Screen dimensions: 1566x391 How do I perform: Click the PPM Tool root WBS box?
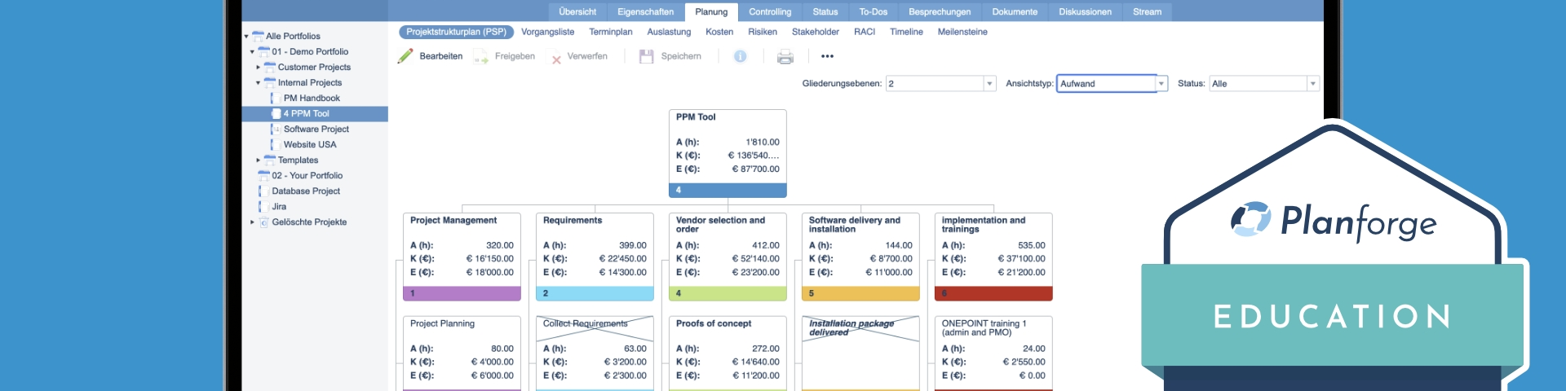click(x=728, y=153)
